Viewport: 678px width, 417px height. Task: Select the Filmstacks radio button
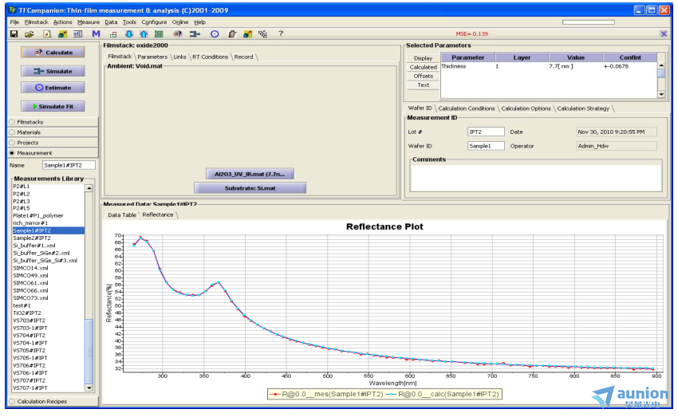coord(12,122)
